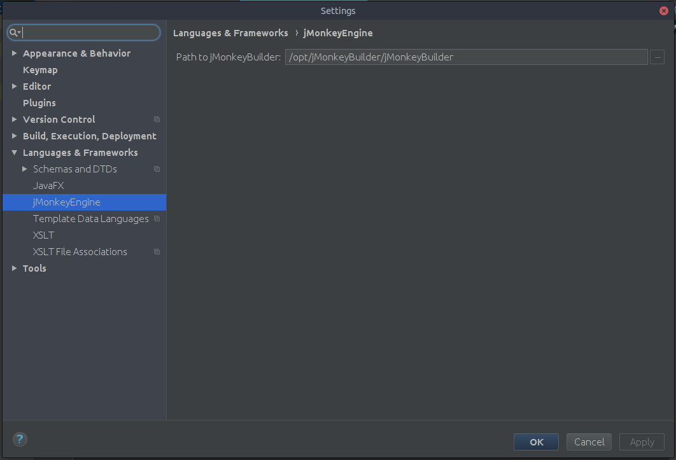Expand Build, Execution, Deployment arrow
This screenshot has width=676, height=460.
14,136
